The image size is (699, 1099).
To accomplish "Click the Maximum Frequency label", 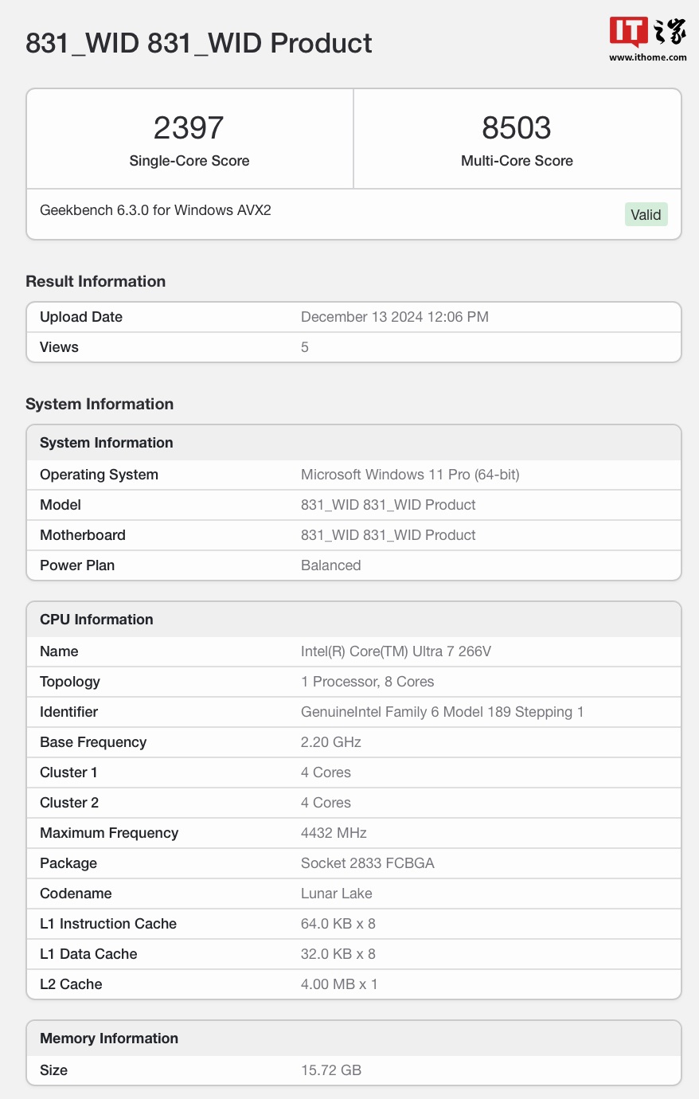I will click(109, 833).
